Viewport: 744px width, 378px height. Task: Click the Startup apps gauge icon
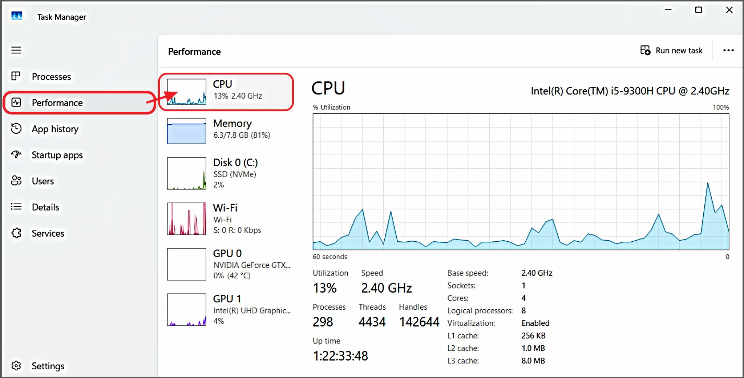16,154
